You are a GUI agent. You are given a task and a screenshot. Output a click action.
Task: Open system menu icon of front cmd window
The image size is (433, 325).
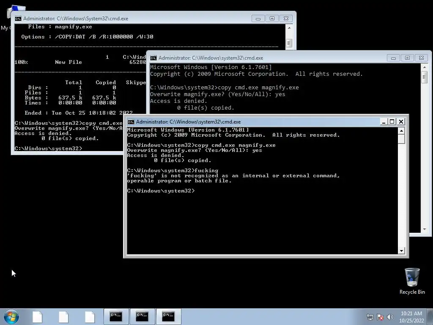[x=131, y=122]
